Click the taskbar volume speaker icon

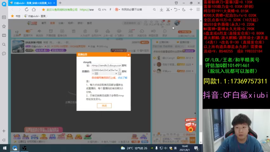coord(166,148)
